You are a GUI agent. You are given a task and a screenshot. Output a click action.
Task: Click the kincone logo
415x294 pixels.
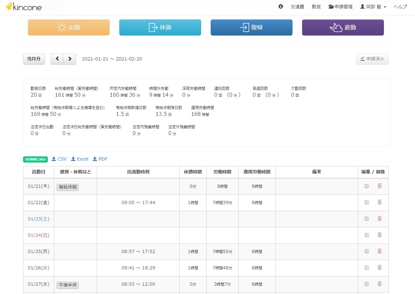23,7
